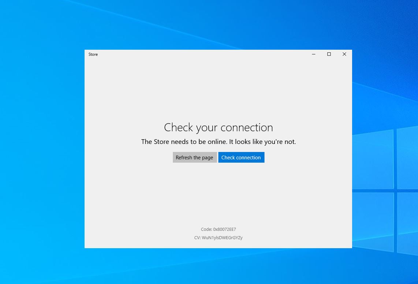This screenshot has width=418, height=284.
Task: Click the desktop wallpaper right of the window
Action: pyautogui.click(x=384, y=146)
